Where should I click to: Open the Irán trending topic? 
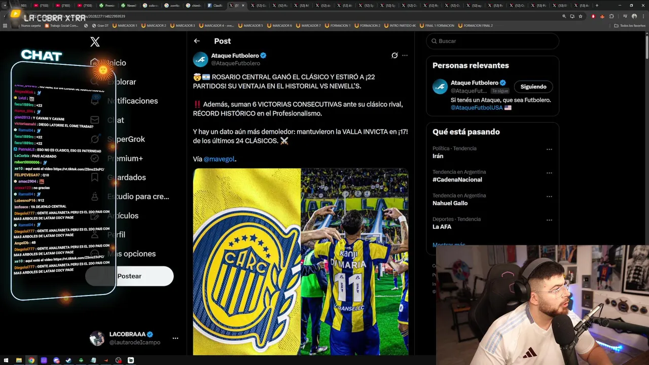(x=438, y=156)
